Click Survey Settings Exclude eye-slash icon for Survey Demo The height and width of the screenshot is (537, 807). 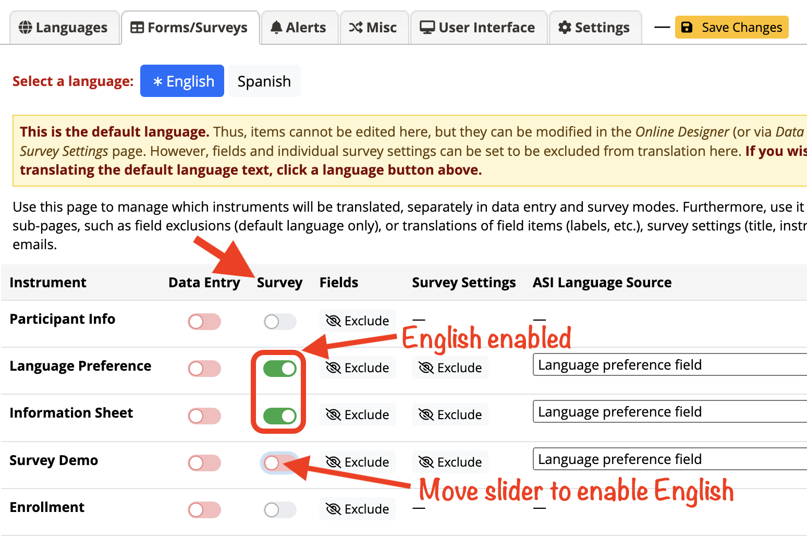pos(426,462)
